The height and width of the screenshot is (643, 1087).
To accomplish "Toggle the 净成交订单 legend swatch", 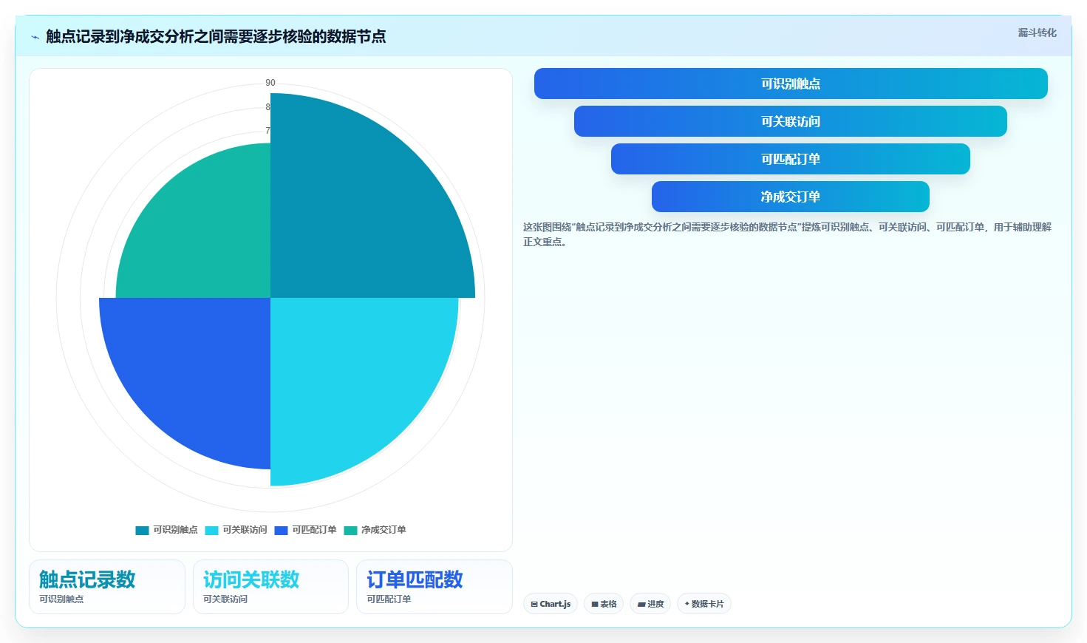I will pyautogui.click(x=350, y=530).
